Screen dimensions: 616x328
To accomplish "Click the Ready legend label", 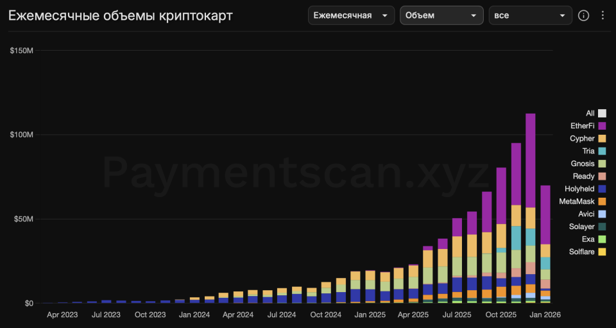I will 584,177.
